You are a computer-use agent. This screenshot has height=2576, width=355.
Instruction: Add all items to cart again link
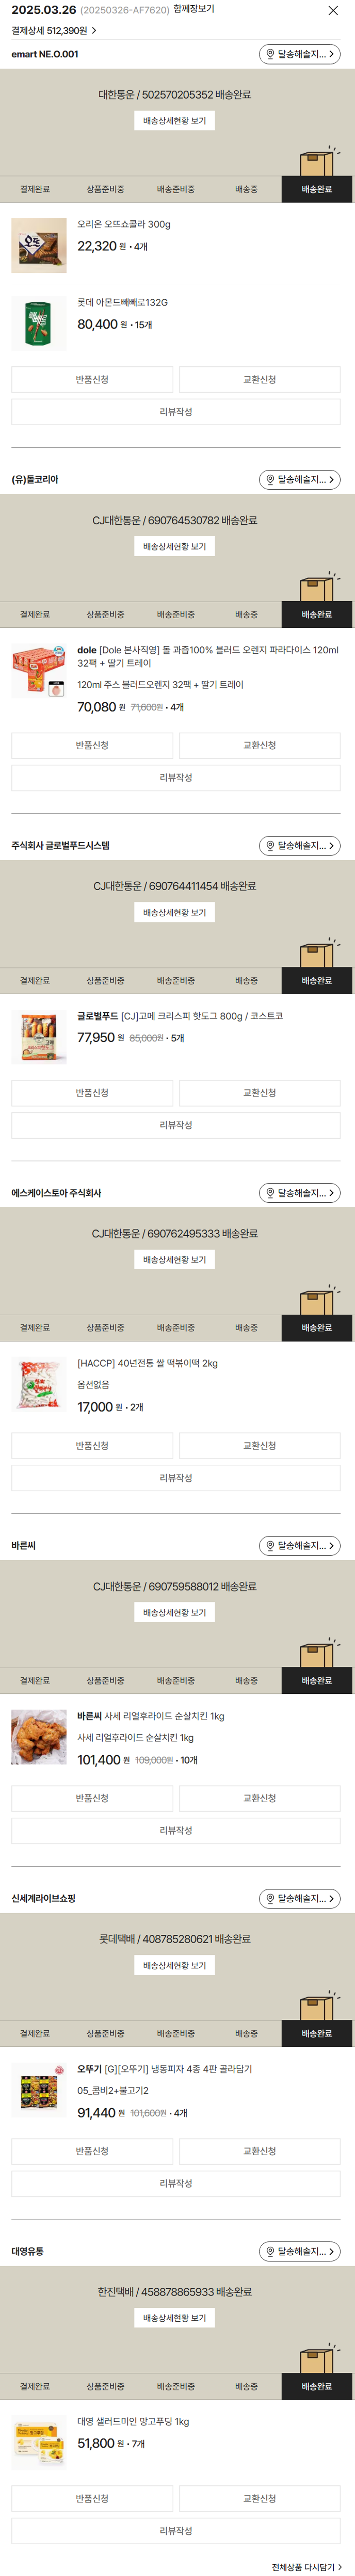click(x=306, y=2567)
